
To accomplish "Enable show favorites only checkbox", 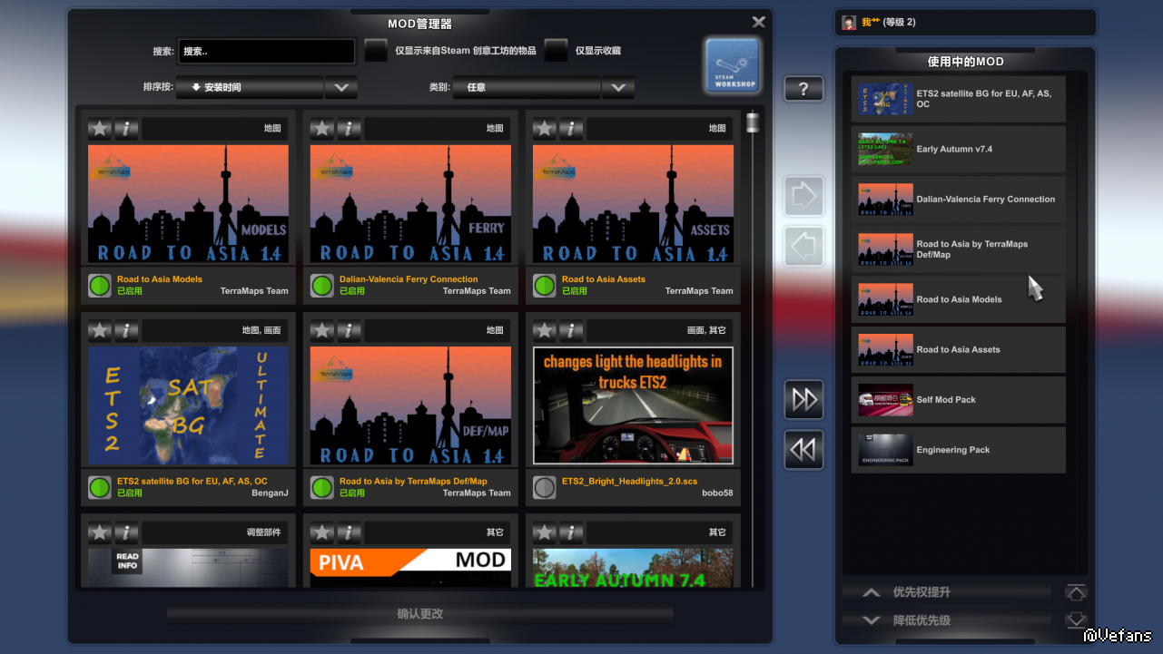I will [556, 52].
